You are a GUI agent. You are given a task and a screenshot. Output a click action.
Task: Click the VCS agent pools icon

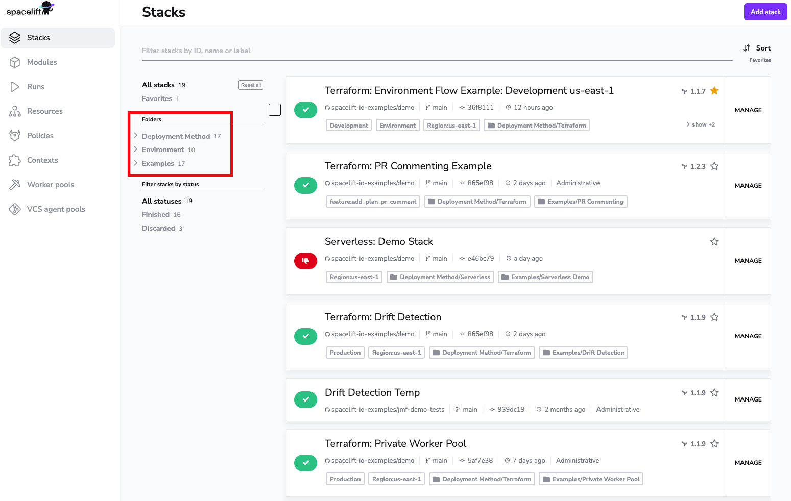[x=15, y=209]
